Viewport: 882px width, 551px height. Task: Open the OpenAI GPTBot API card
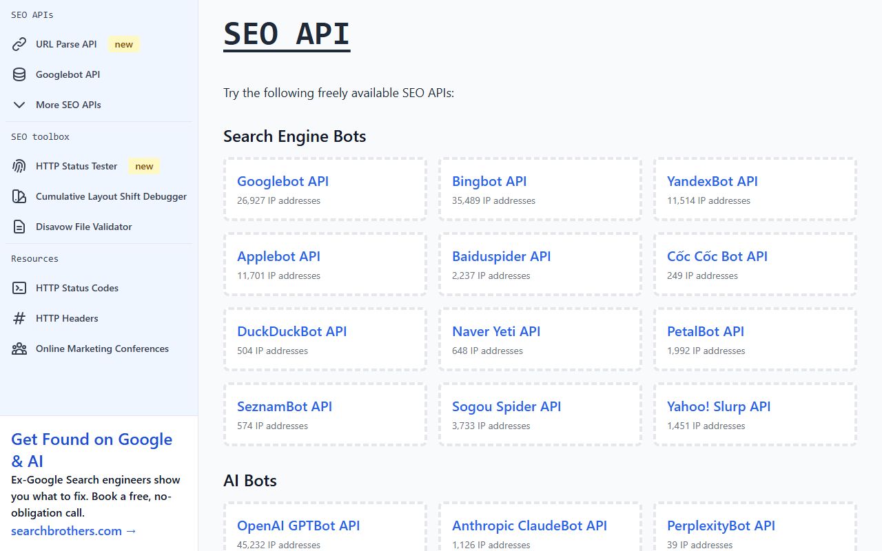click(x=325, y=527)
